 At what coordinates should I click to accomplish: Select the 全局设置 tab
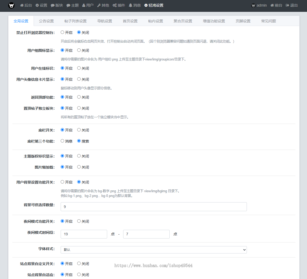(21, 21)
